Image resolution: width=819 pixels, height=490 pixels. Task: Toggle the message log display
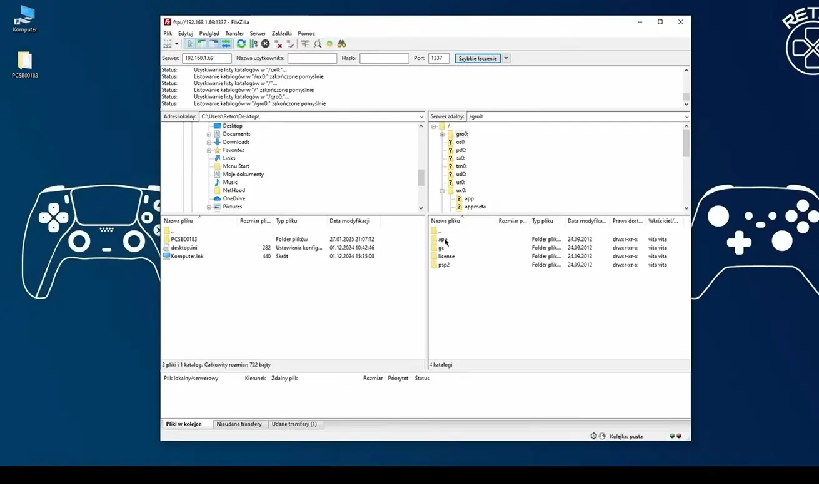point(190,44)
